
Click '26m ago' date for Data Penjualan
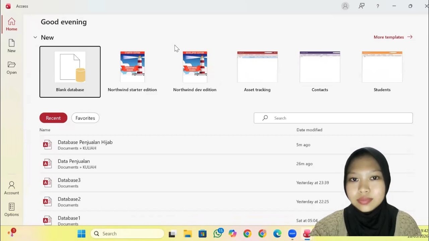click(304, 164)
